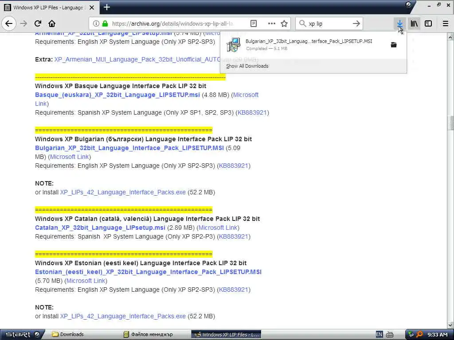Open containing folder for Bulgarian download
The image size is (454, 340).
point(394,45)
